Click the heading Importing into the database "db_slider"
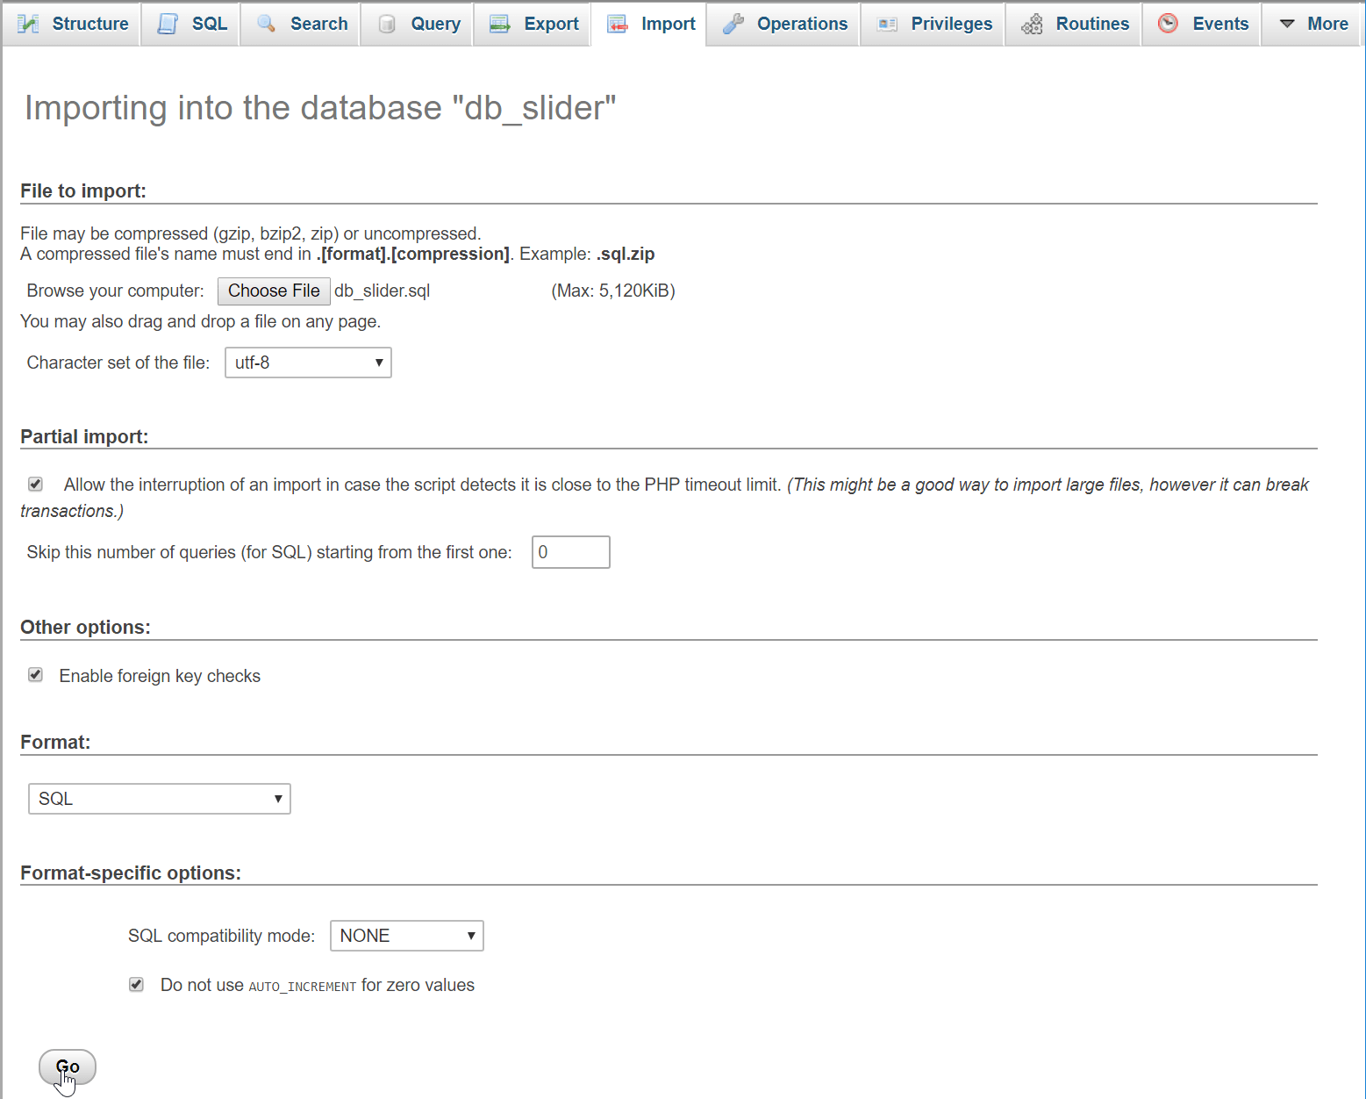Viewport: 1366px width, 1099px height. (320, 108)
